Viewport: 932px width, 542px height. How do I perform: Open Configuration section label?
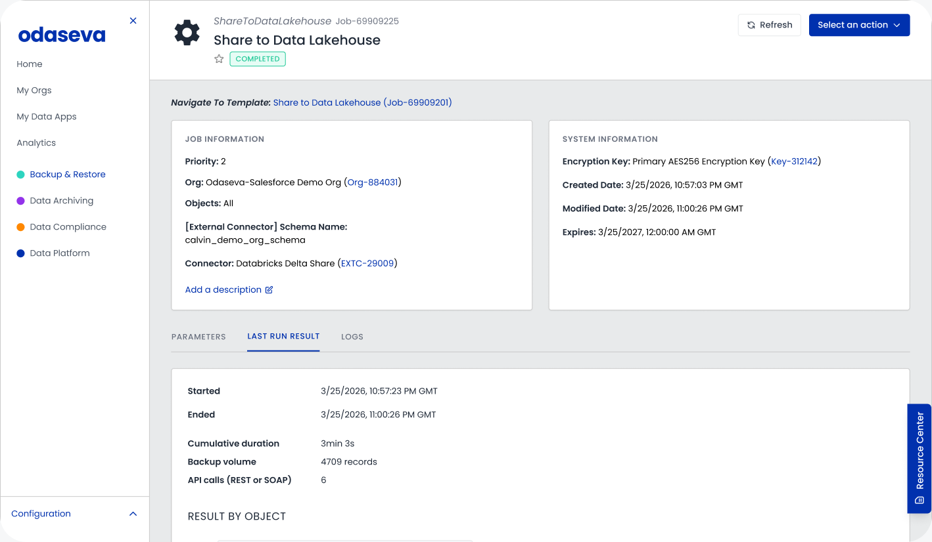coord(41,514)
